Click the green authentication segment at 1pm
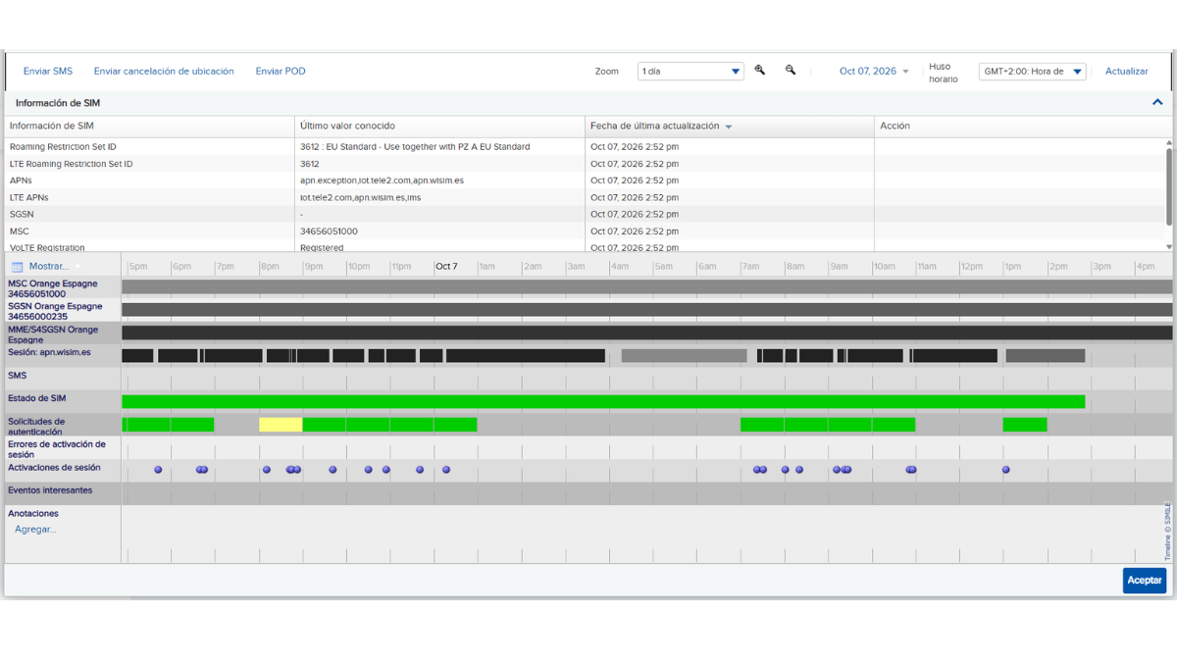1177x667 pixels. 1025,425
